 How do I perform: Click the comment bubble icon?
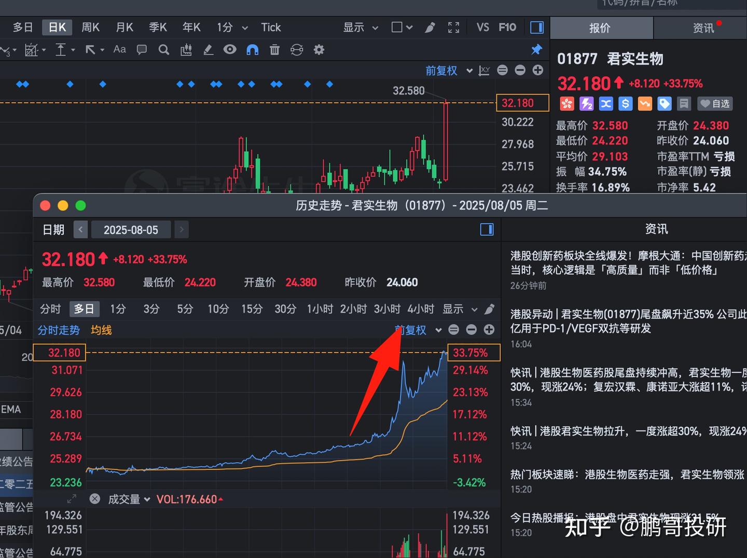142,50
